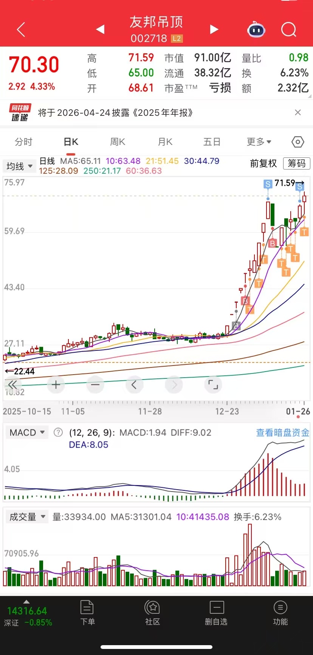Move chart one candle right
Viewport: 313px width, 655px height.
click(x=174, y=385)
